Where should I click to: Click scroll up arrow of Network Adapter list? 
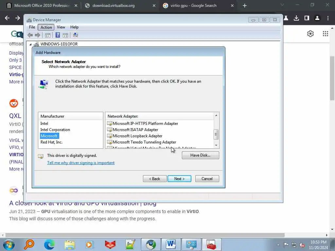216,115
